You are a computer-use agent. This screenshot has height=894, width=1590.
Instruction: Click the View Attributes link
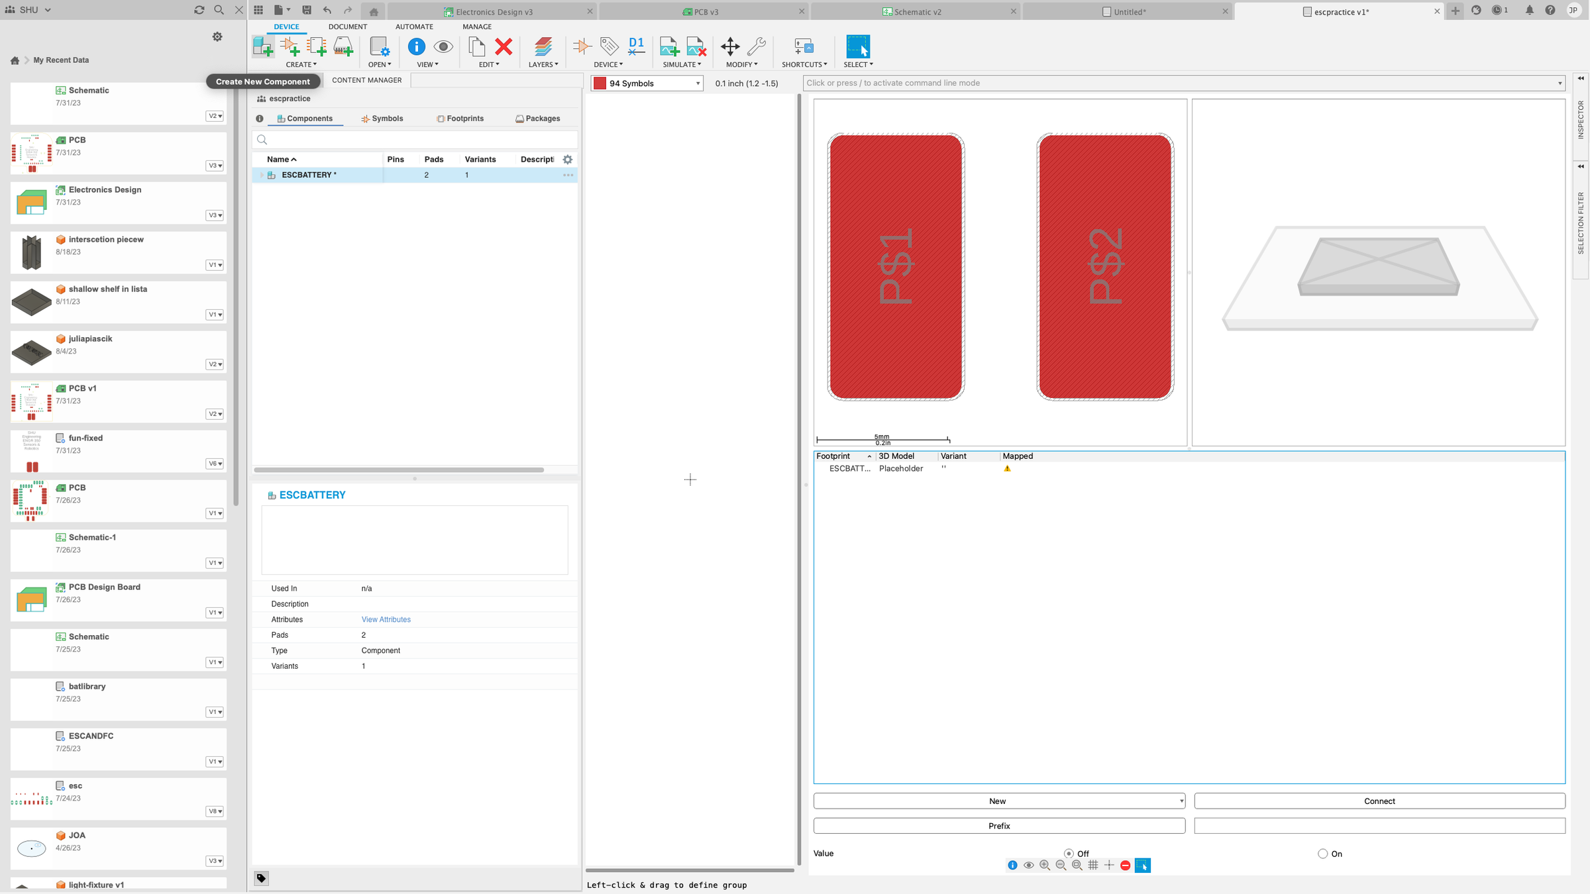coord(386,619)
